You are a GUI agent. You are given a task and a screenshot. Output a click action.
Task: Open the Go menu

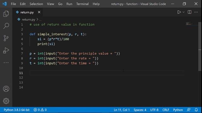click(x=60, y=4)
